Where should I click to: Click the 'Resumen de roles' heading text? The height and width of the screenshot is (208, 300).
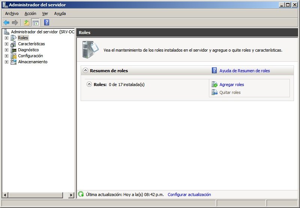(109, 71)
